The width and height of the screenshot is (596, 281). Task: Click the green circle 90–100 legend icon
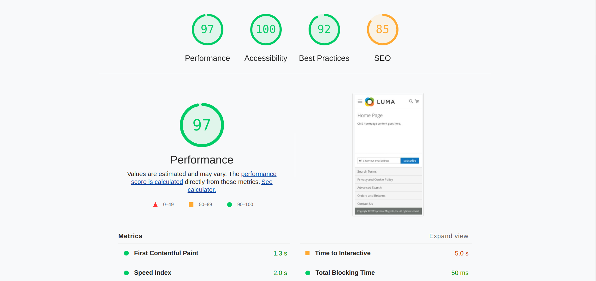tap(229, 205)
